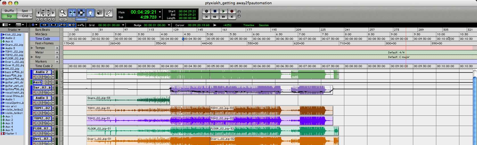Image resolution: width=477 pixels, height=145 pixels.
Task: Click the audio waveform vertical zoom button
Action: [x=43, y=13]
